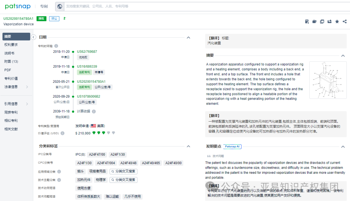Click the share icon
350x201 pixels.
[x=344, y=21]
